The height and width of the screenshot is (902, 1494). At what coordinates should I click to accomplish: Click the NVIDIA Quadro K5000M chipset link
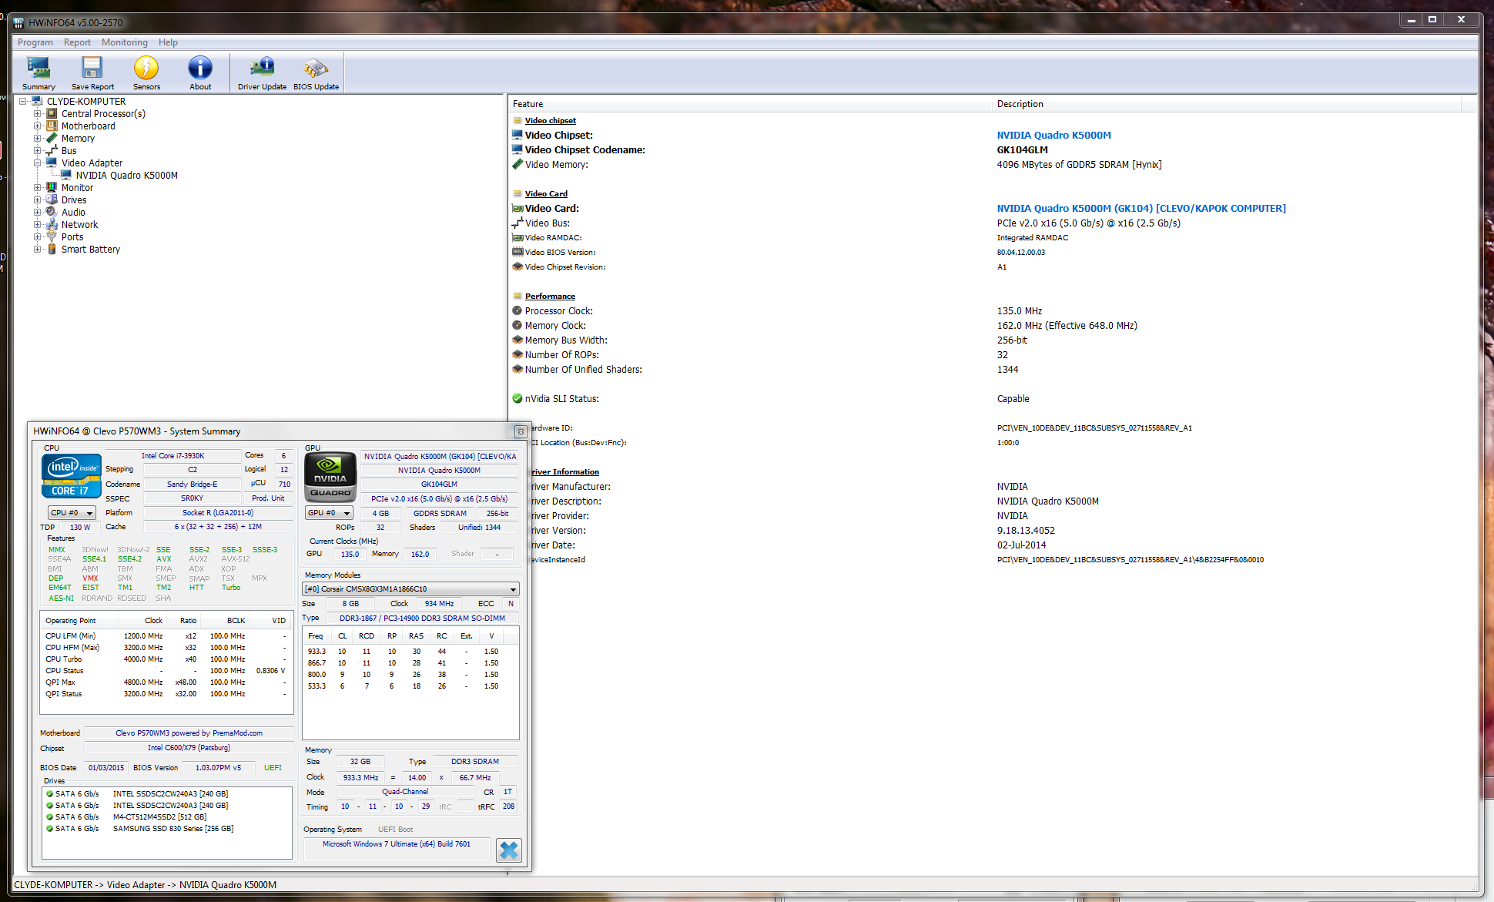pyautogui.click(x=1054, y=135)
